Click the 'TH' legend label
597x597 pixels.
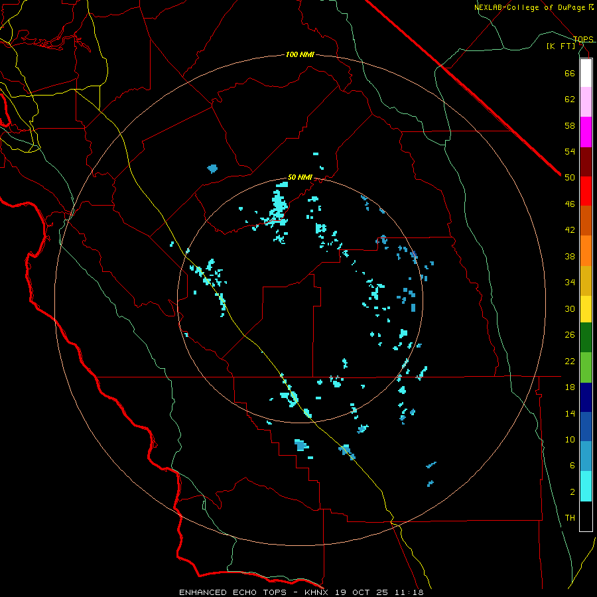[570, 518]
